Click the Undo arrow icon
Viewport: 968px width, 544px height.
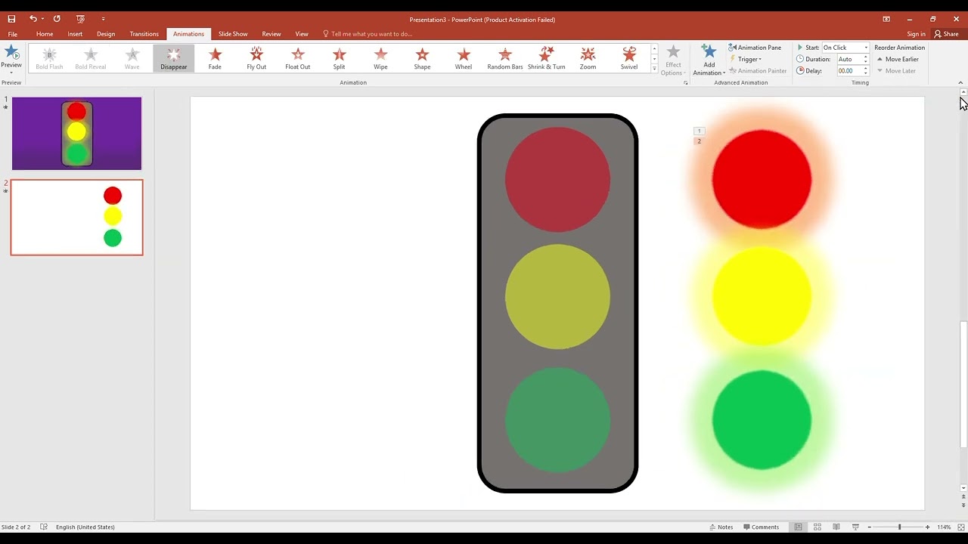[33, 19]
